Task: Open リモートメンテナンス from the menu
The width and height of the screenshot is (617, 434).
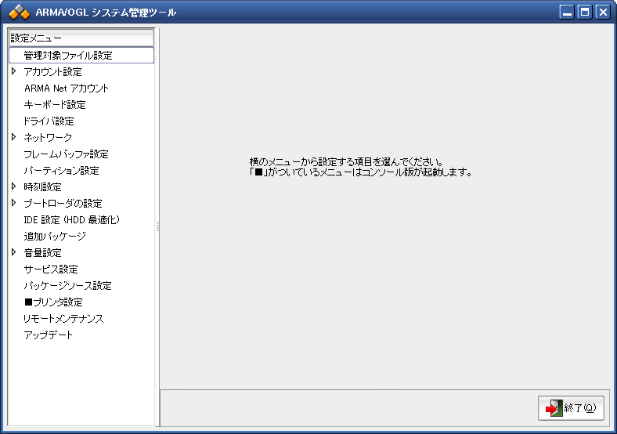Action: click(x=63, y=319)
